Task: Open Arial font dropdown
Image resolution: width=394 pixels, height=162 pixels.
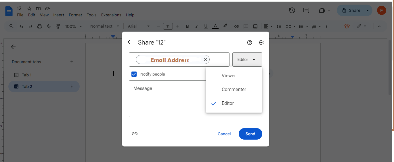Action: tap(139, 26)
